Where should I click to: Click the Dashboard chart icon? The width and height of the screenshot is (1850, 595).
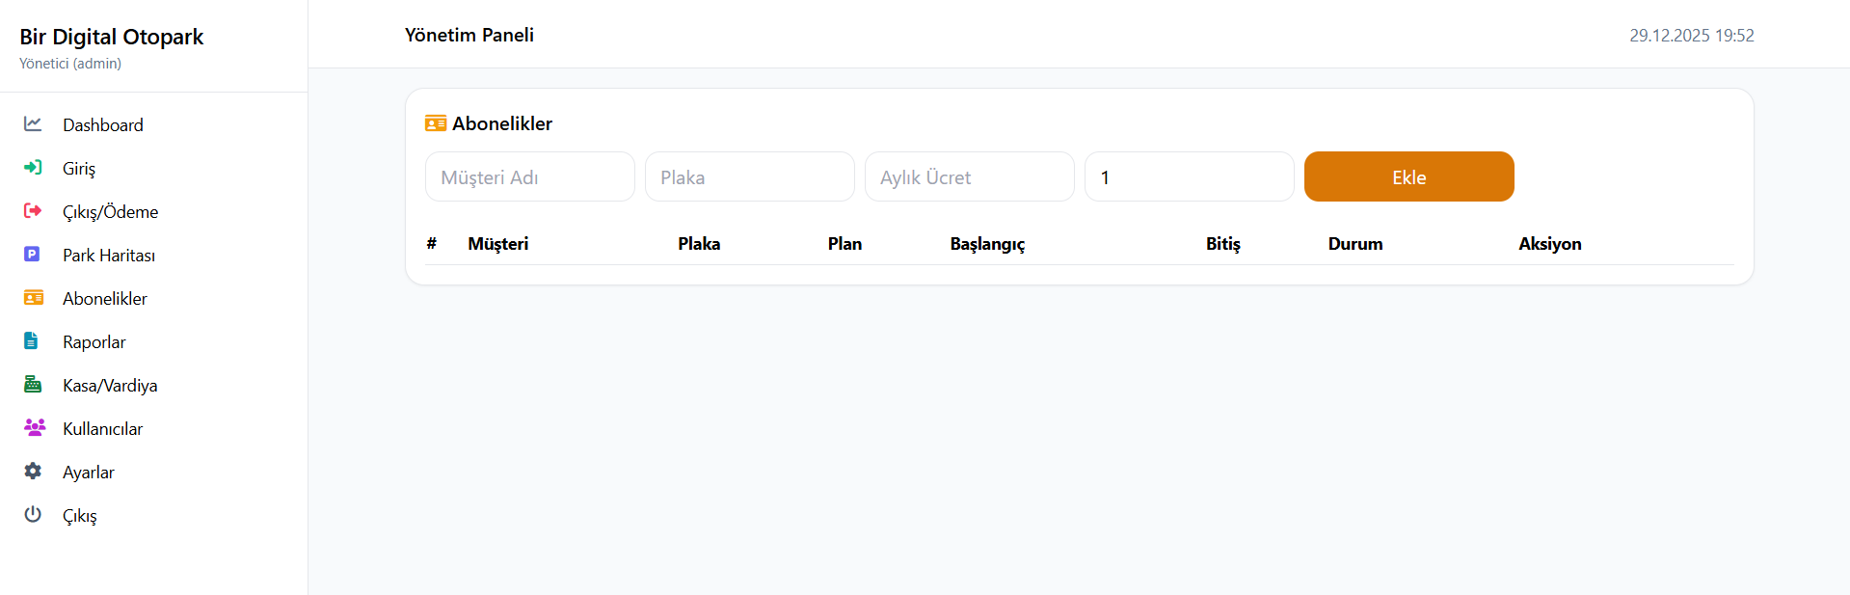(33, 124)
